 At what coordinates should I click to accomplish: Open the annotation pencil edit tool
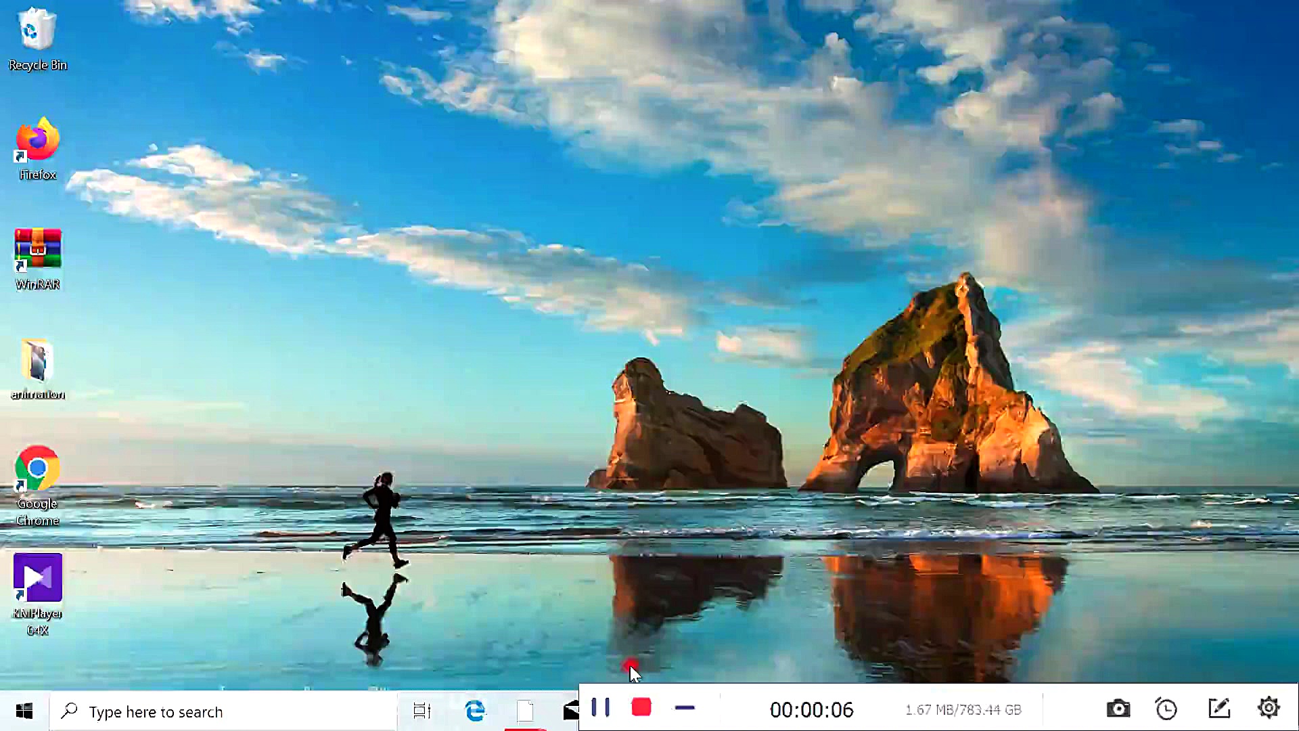[1218, 709]
